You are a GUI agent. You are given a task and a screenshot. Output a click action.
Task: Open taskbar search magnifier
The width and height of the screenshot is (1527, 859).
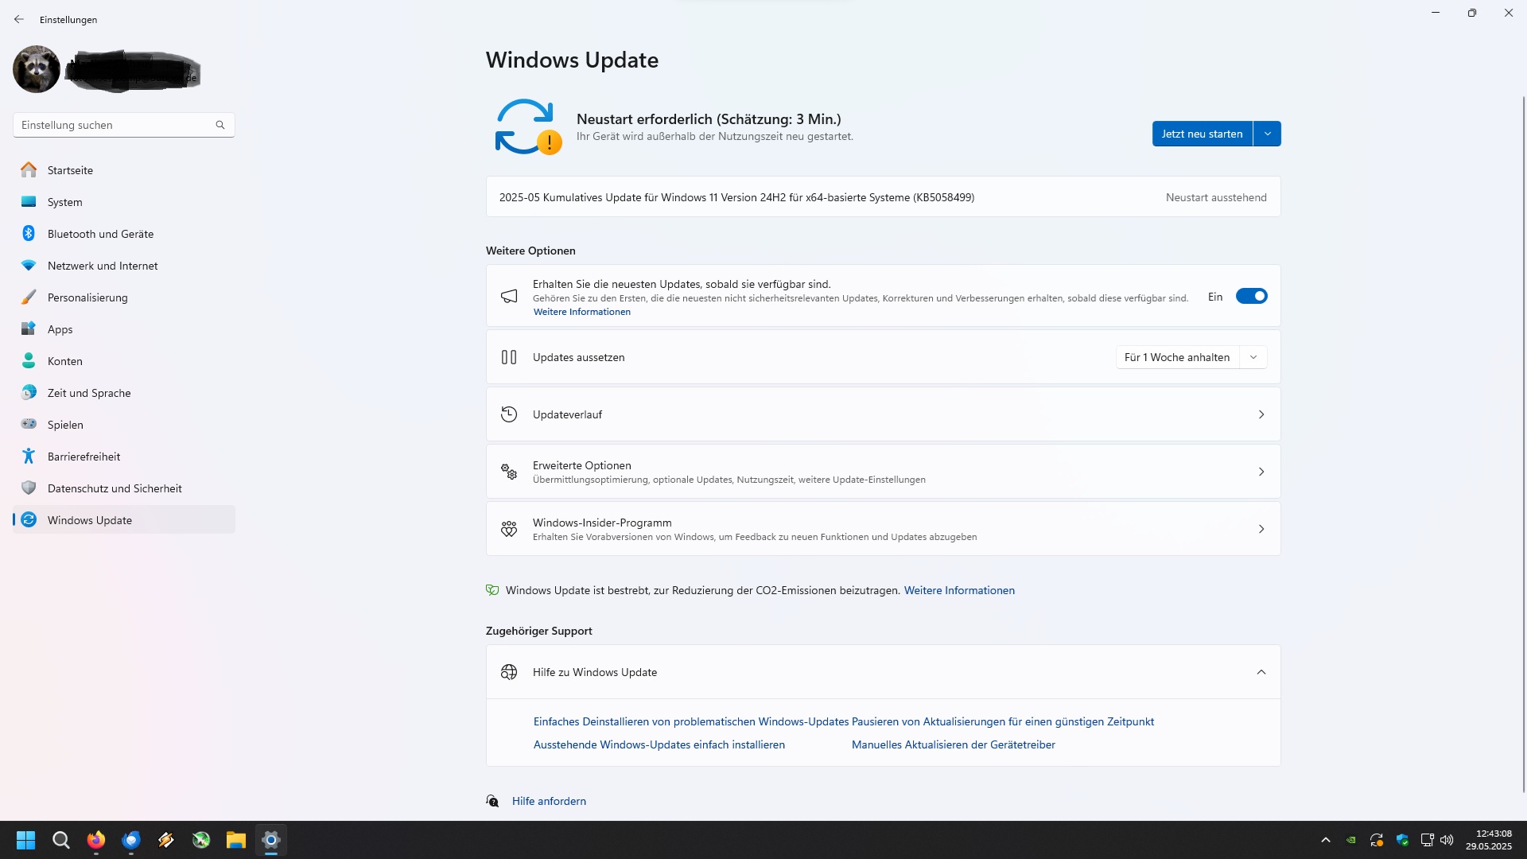(61, 840)
